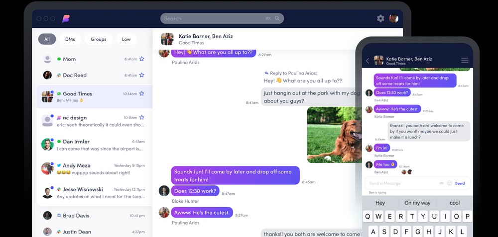Click the group avatar in the desktop chat header
498x237 pixels.
tap(167, 39)
